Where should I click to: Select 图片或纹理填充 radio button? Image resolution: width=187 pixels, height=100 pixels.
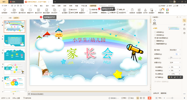[x=155, y=38]
